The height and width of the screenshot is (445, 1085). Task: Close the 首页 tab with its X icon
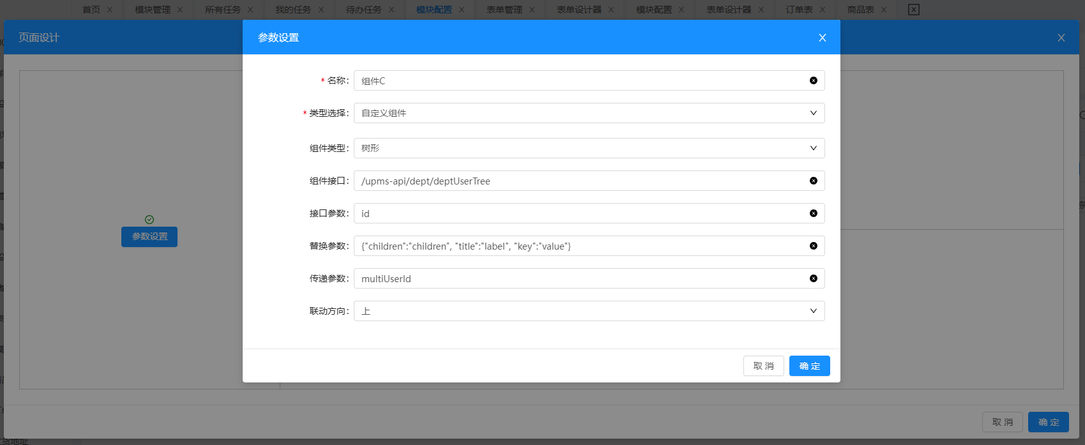110,10
